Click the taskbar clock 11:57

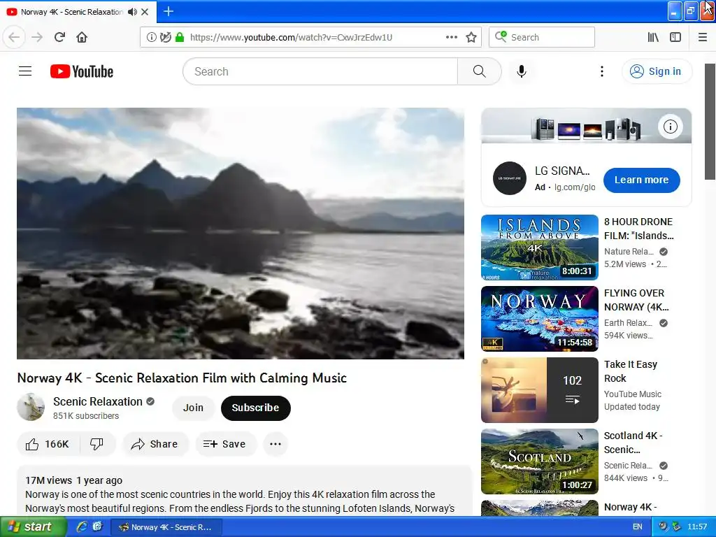point(697,527)
